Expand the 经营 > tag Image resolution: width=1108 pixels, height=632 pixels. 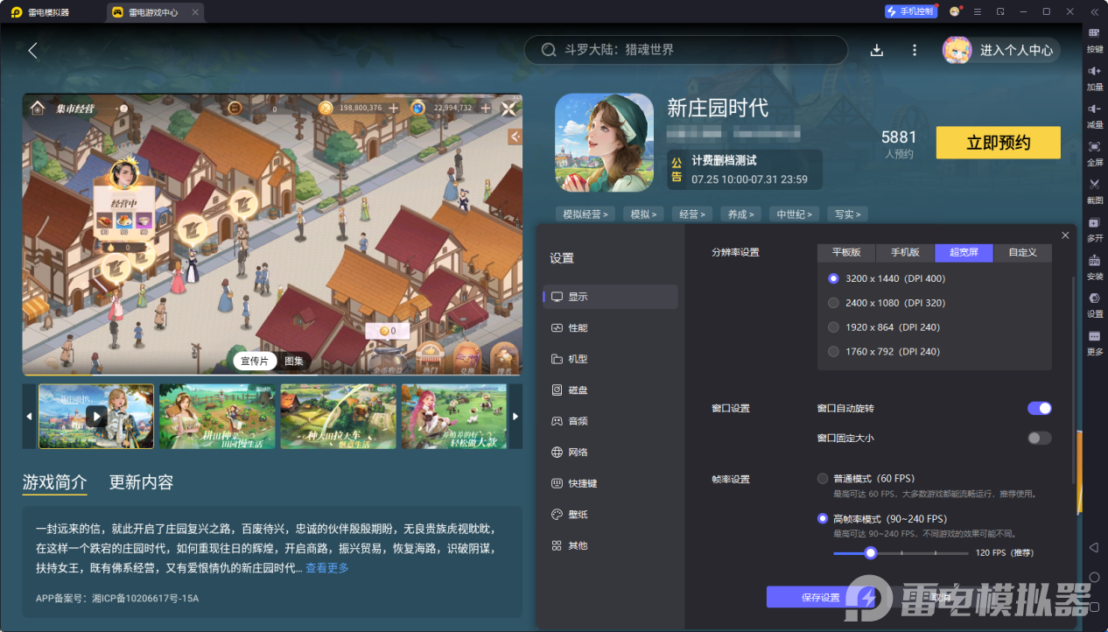(692, 214)
